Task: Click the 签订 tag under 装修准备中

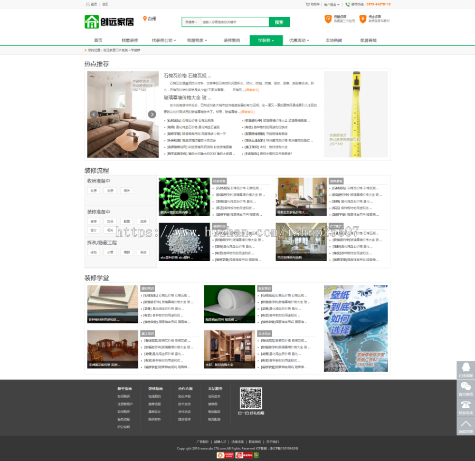Action: coord(93,230)
